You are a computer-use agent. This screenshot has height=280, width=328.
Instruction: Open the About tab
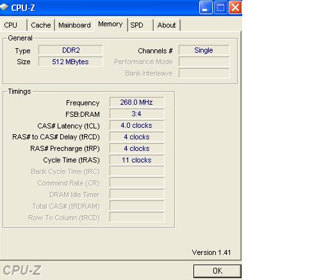click(x=167, y=25)
